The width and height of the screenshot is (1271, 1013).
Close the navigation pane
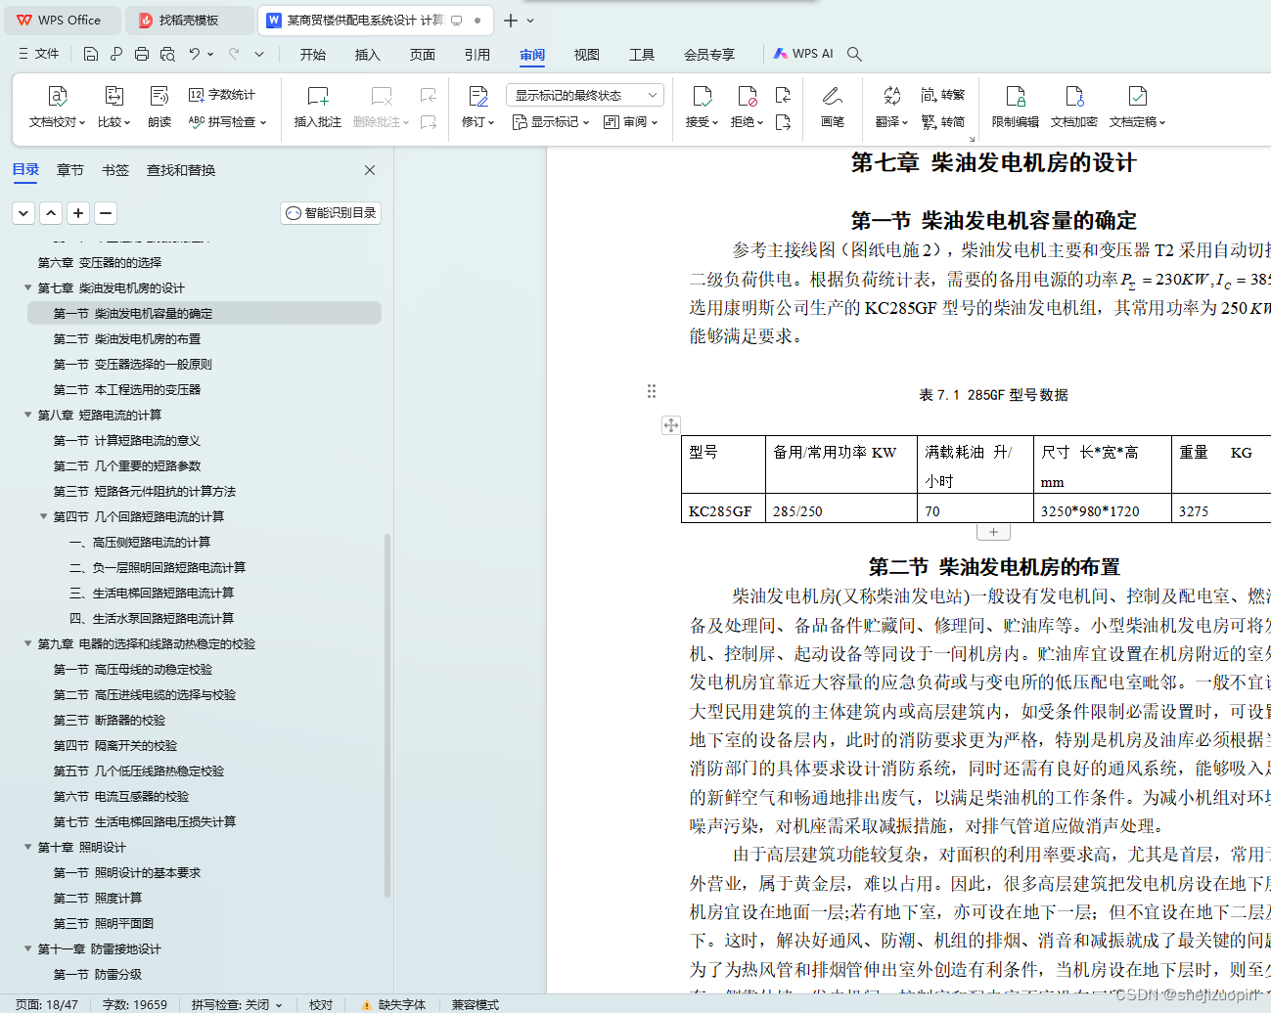tap(370, 170)
